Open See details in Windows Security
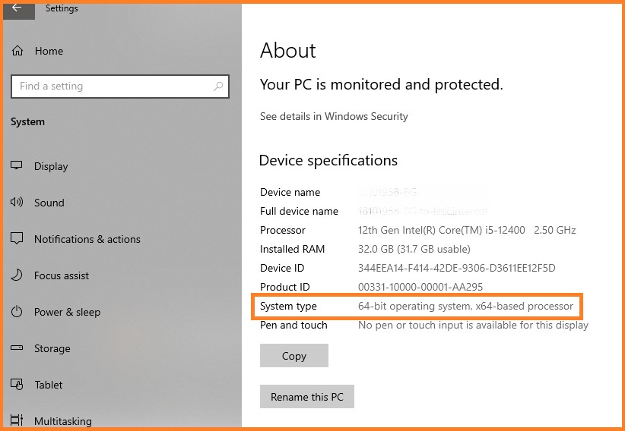The width and height of the screenshot is (625, 431). click(334, 116)
